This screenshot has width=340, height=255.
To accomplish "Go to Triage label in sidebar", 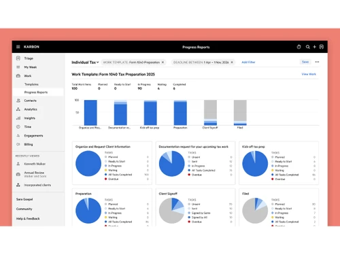I will (x=29, y=58).
